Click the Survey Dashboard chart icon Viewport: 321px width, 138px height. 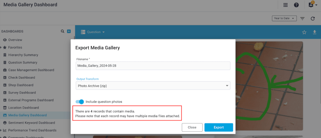(5, 93)
